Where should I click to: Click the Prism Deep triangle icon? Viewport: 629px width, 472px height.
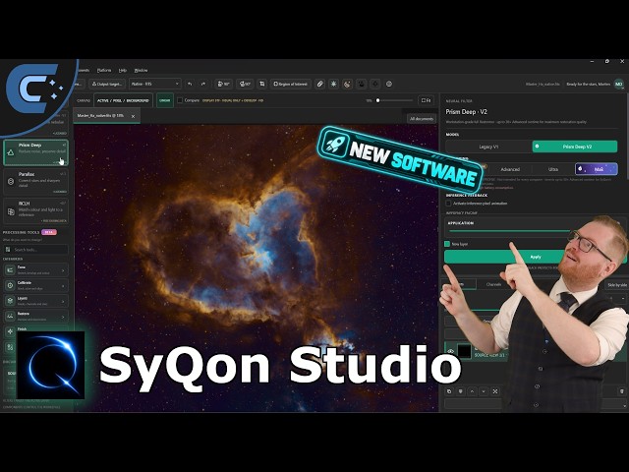coord(11,152)
